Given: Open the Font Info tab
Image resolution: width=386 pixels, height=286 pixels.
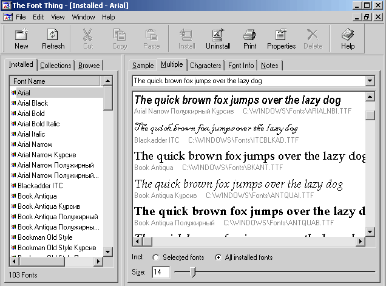Looking at the screenshot, I should coord(241,66).
